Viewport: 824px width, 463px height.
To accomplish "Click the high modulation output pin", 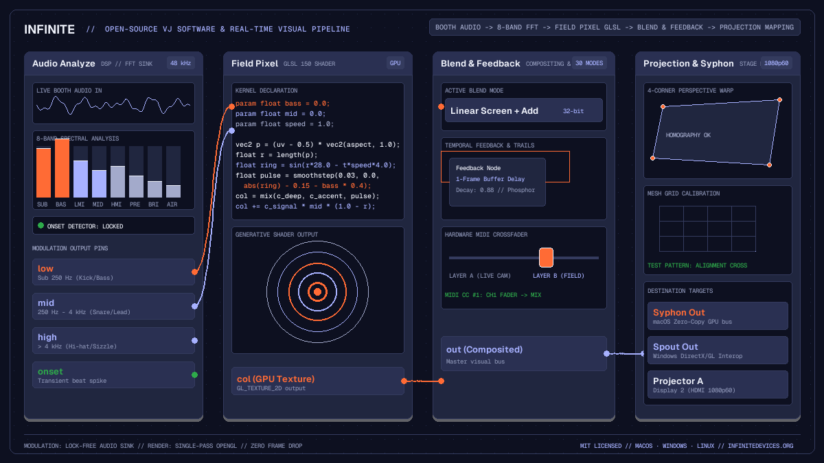I will point(113,340).
